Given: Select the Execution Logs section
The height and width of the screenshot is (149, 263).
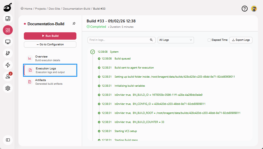Looking at the screenshot, I should (50, 70).
